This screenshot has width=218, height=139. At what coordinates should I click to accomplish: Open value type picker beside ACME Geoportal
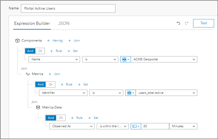(x=125, y=59)
